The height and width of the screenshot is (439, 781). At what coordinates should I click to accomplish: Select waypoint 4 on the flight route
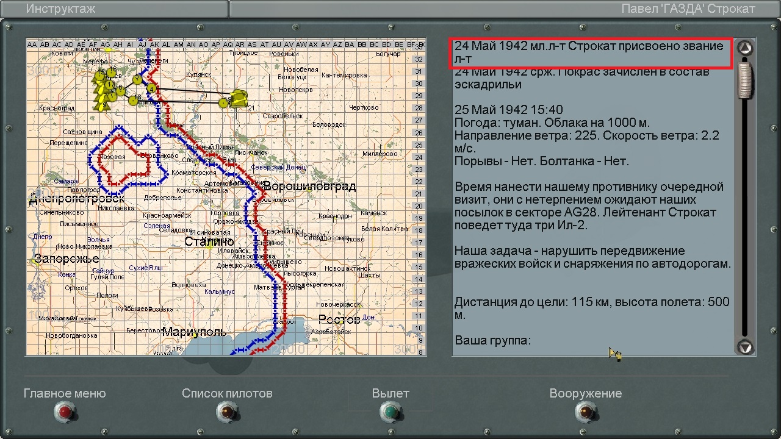[151, 90]
